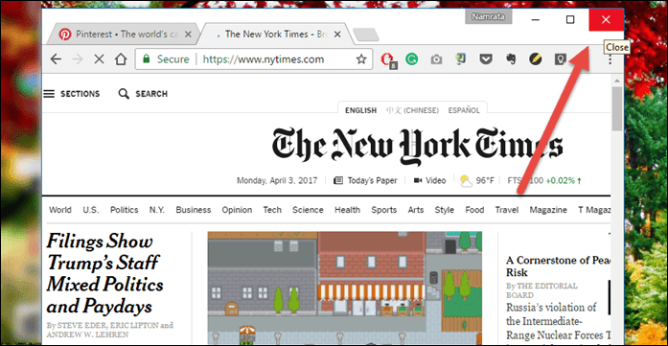Click the camera screenshot extension icon
Screen dimensions: 668x346
436,59
